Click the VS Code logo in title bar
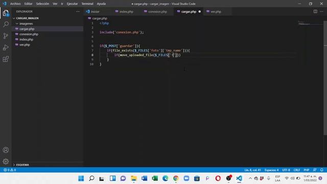This screenshot has width=327, height=184. [5, 4]
